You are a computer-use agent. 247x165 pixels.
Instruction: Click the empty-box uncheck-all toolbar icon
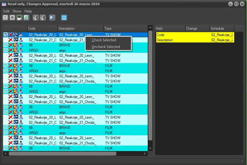coord(12,18)
